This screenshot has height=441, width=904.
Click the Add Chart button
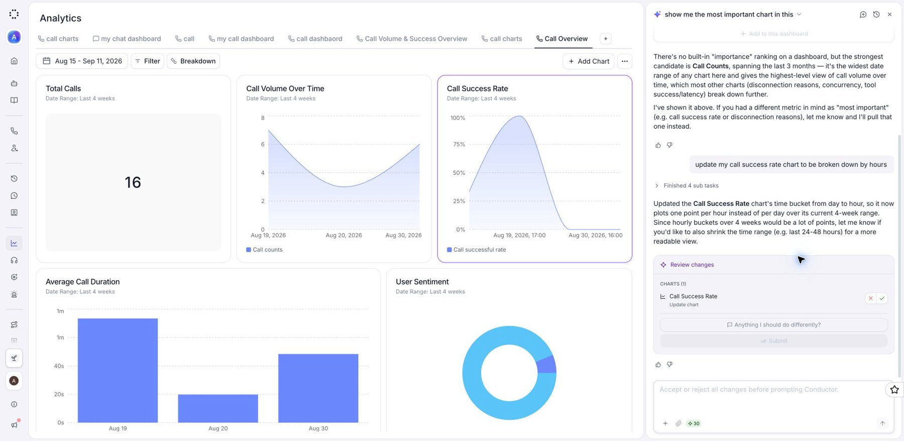[589, 61]
